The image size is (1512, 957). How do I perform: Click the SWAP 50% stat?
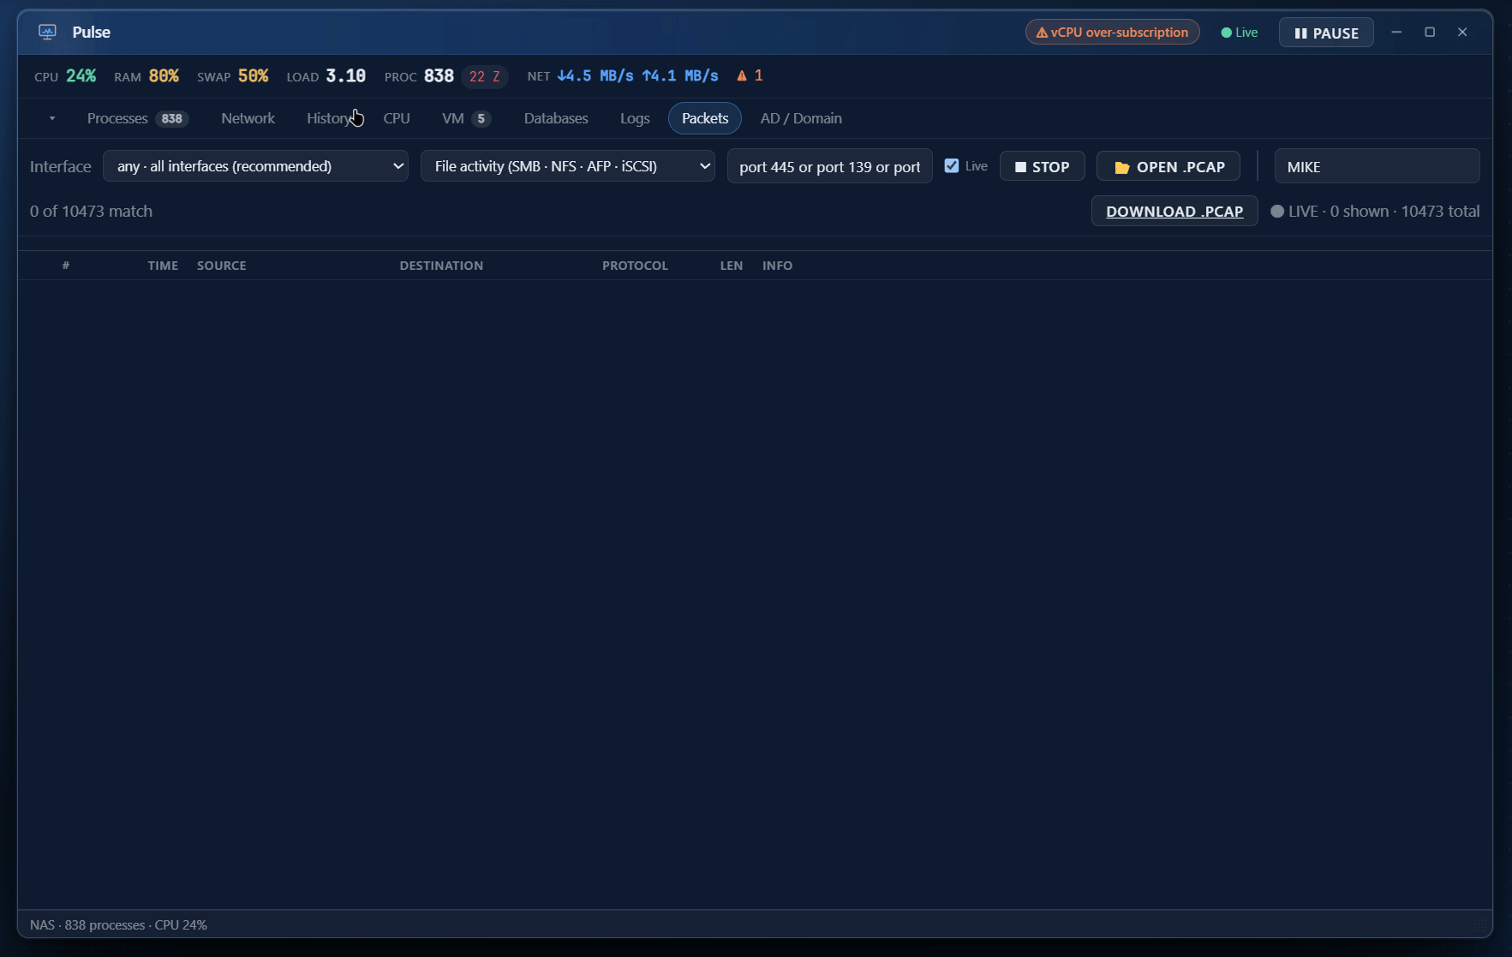coord(232,76)
